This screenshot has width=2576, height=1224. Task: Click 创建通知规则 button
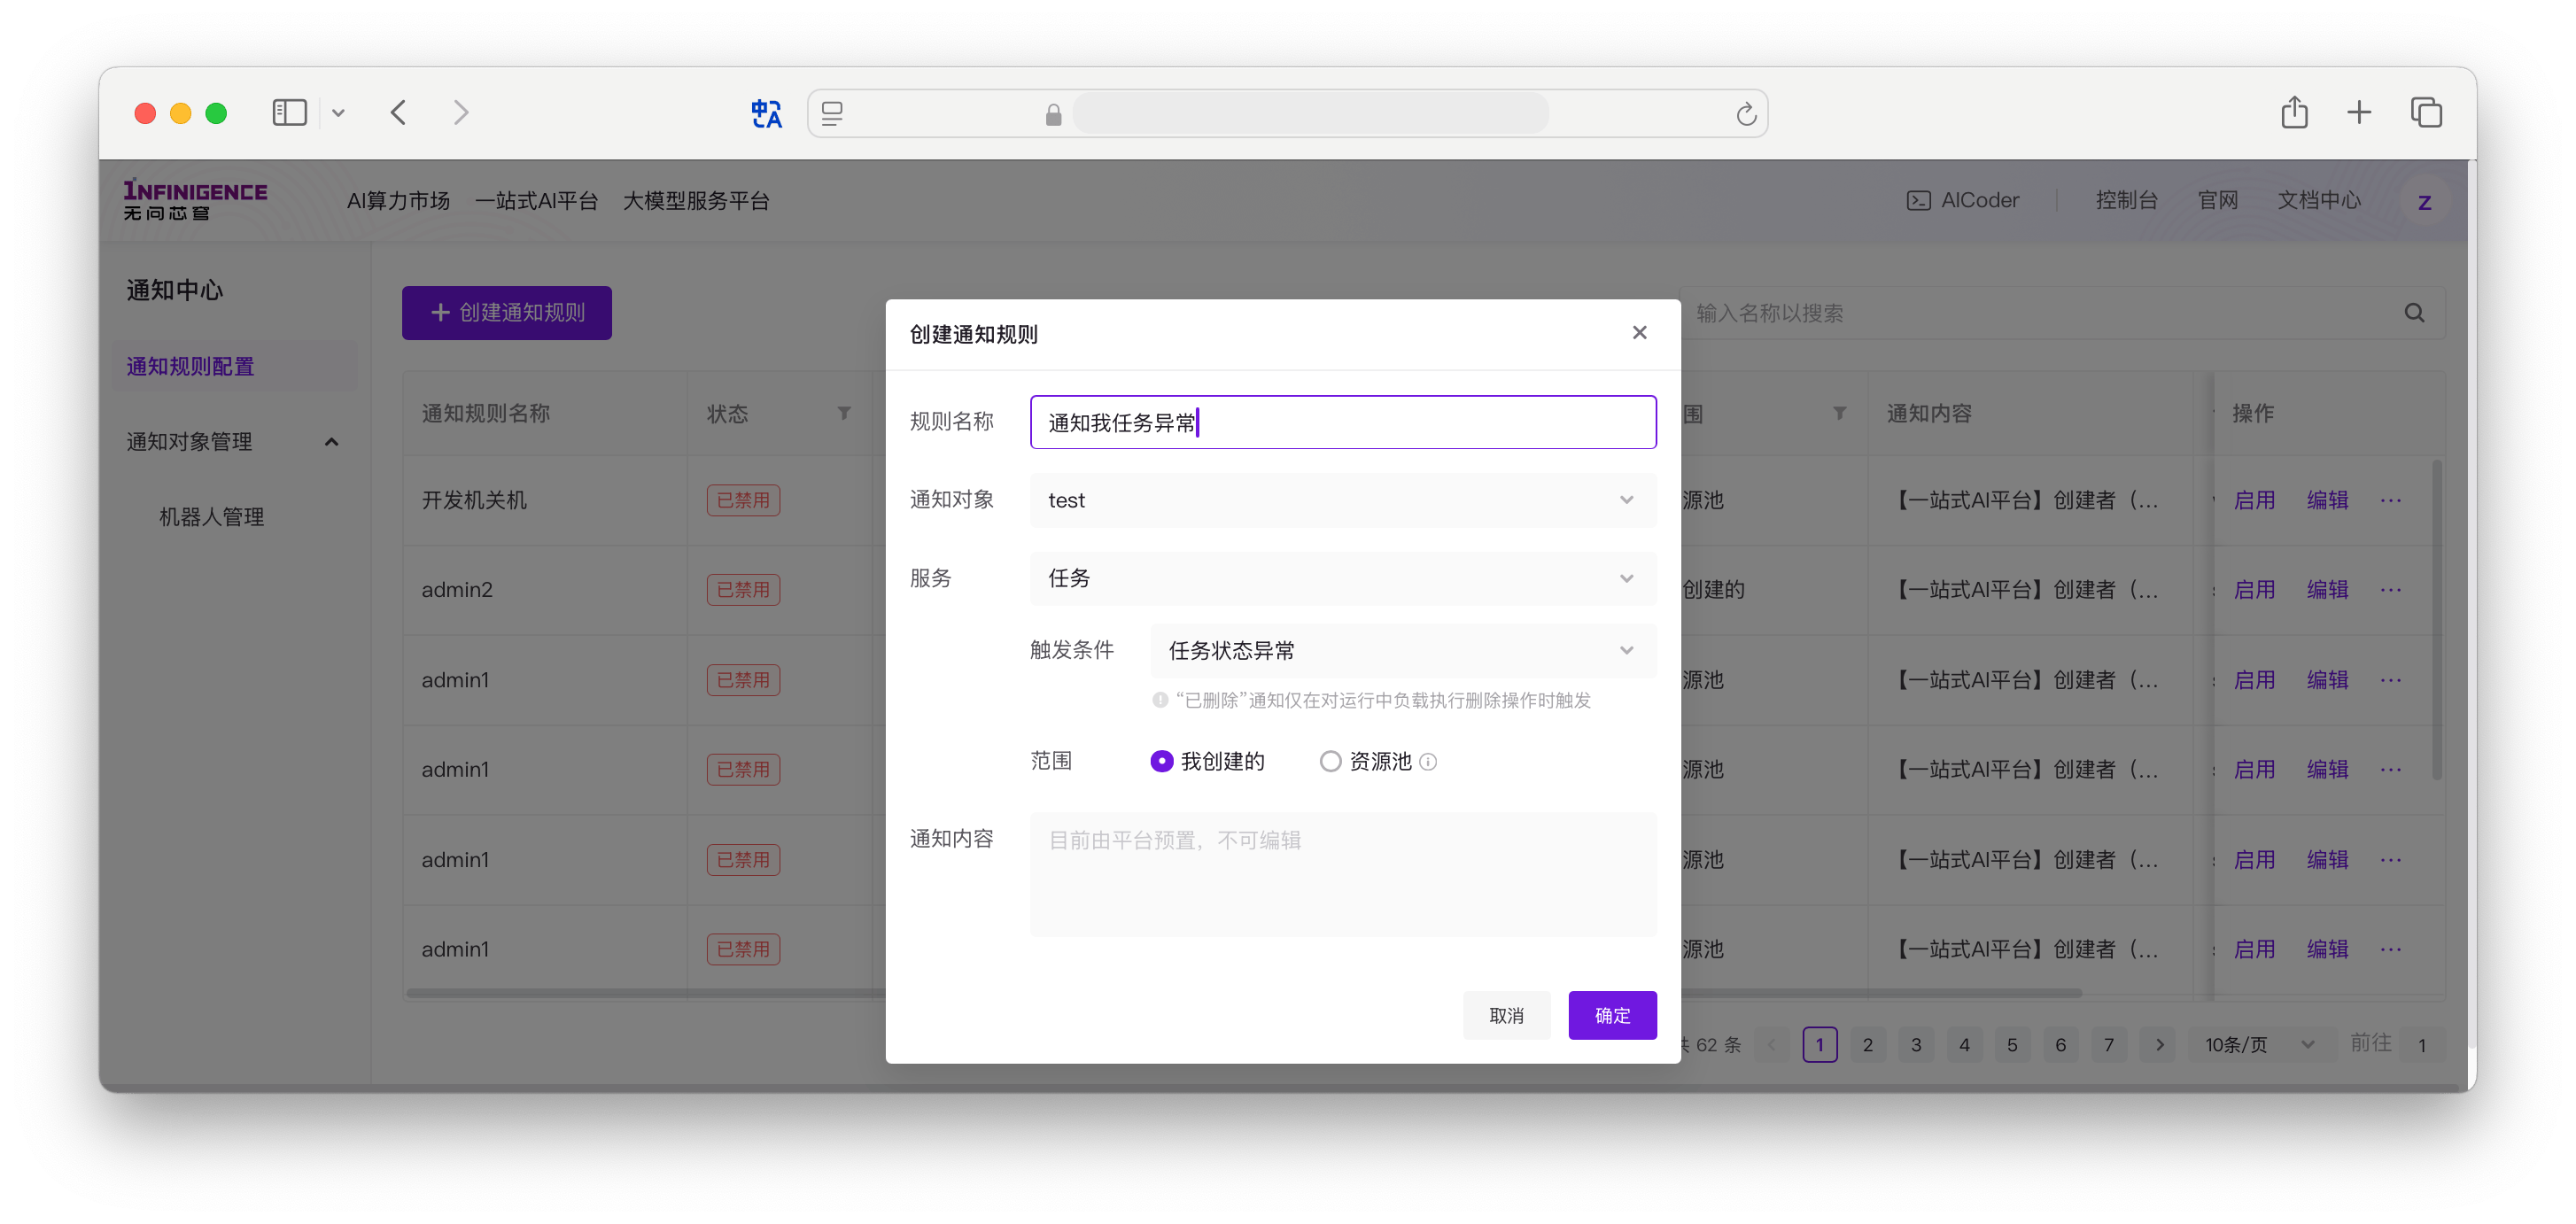tap(507, 313)
